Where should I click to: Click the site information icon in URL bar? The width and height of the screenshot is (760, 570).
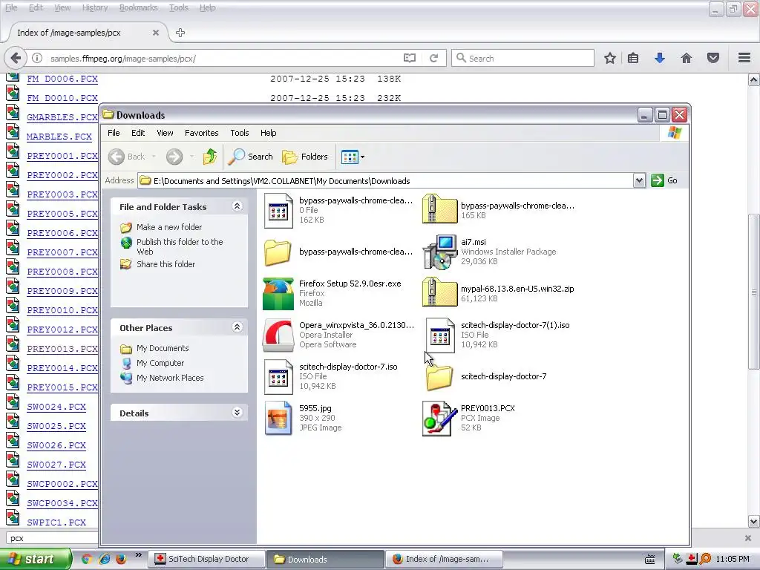[37, 58]
